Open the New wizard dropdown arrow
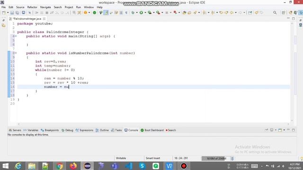This screenshot has height=170, width=303. [x=8, y=13]
